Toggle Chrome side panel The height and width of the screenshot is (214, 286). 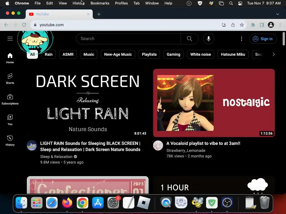(262, 25)
